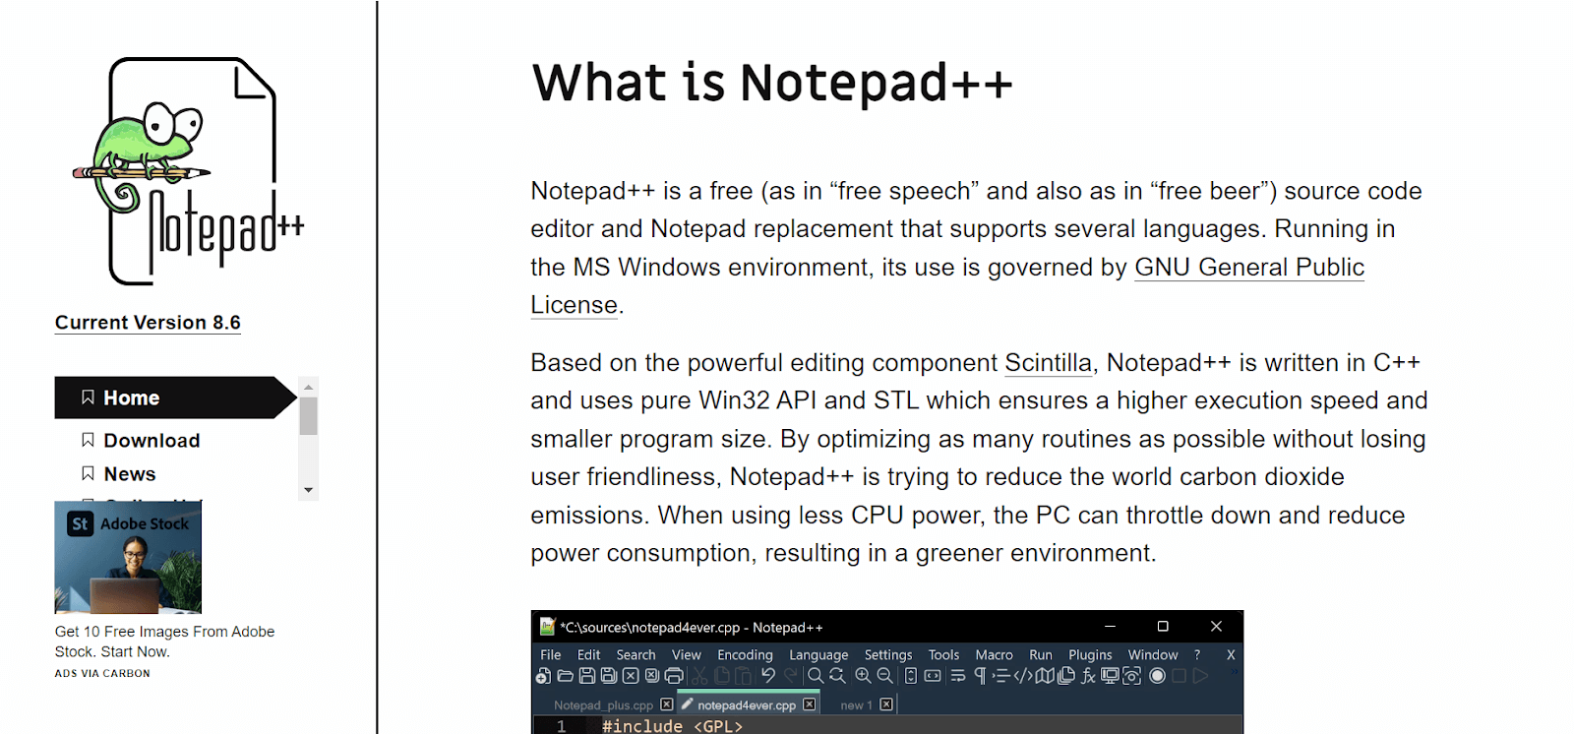Viewport: 1574px width, 734px height.
Task: Open the Current Version 8.6 link
Action: [148, 323]
